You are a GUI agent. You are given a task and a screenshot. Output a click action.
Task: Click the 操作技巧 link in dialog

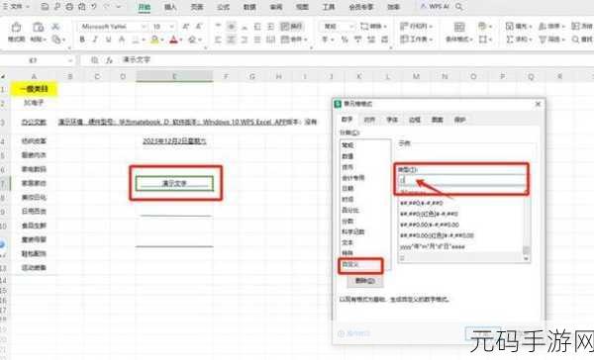tap(353, 333)
